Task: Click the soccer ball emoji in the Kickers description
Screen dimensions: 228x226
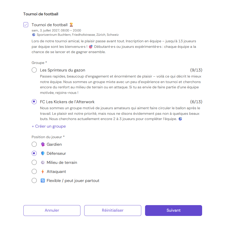Action: tap(180, 119)
